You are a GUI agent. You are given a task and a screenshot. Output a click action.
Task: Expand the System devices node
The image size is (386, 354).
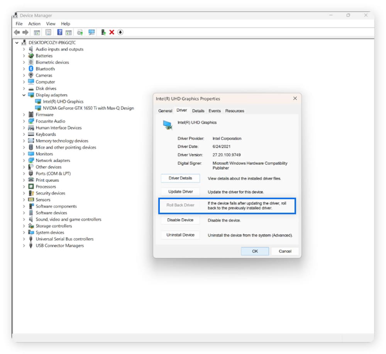tap(24, 232)
